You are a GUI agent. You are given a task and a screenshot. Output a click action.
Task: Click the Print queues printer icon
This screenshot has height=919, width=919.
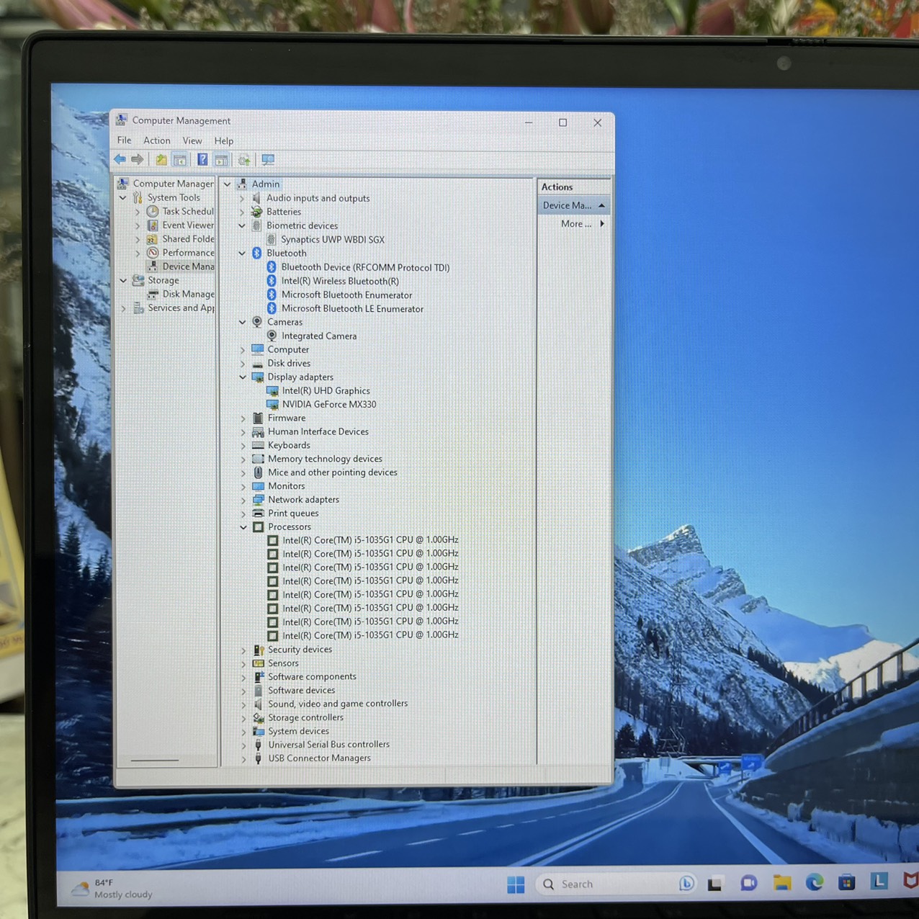[x=258, y=513]
